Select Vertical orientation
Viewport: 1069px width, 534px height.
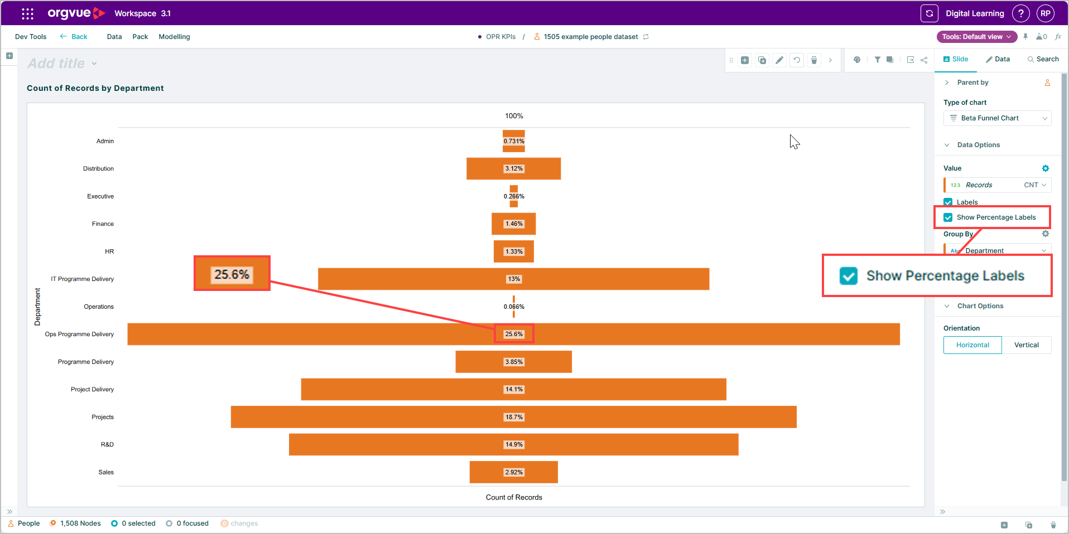click(1027, 345)
